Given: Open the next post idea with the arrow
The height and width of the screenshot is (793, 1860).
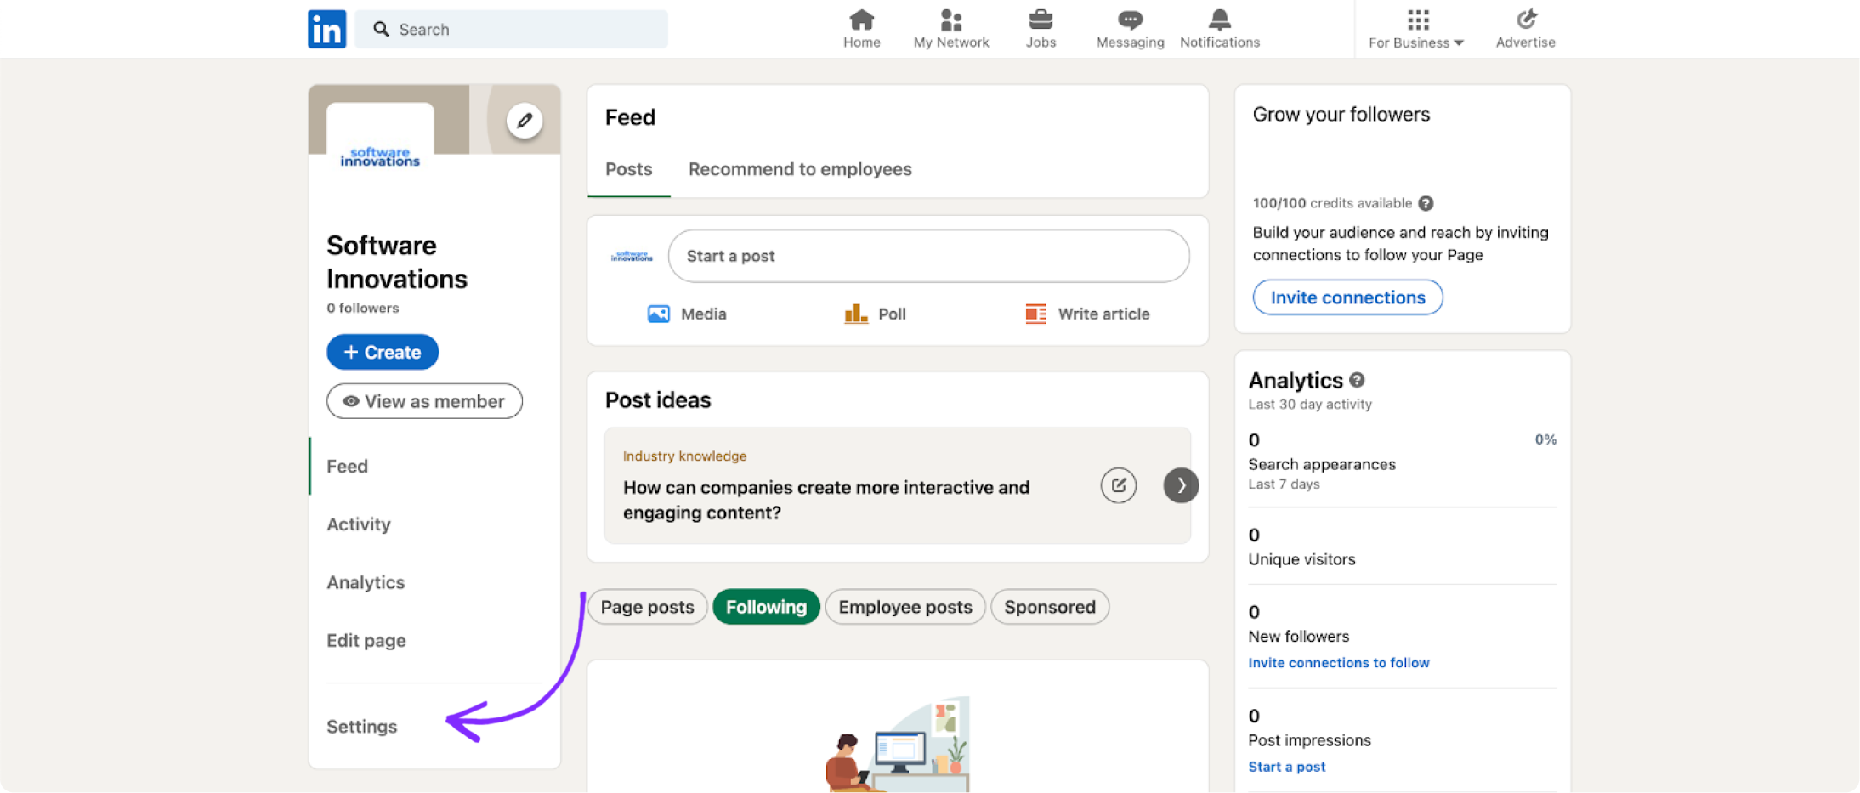Looking at the screenshot, I should [1180, 484].
